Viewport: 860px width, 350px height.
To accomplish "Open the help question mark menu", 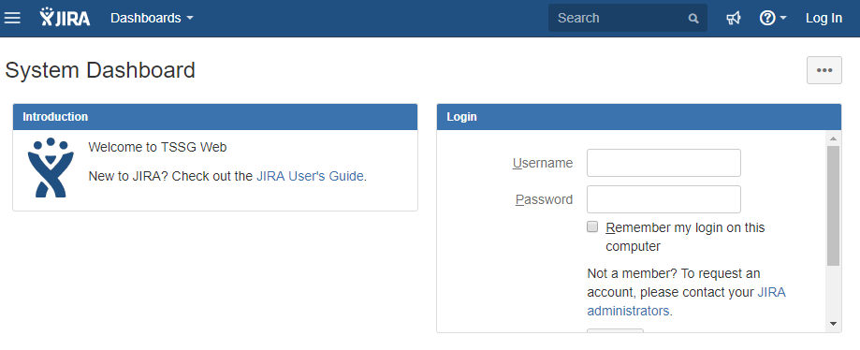I will [766, 18].
